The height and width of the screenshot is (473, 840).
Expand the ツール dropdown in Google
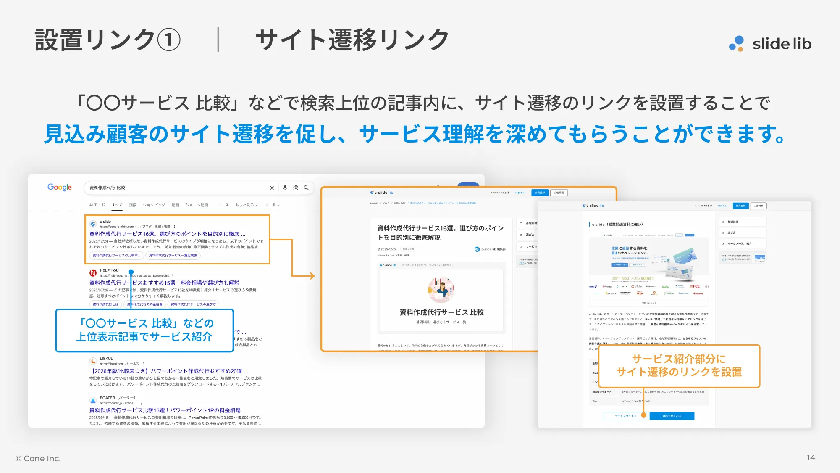tap(272, 205)
